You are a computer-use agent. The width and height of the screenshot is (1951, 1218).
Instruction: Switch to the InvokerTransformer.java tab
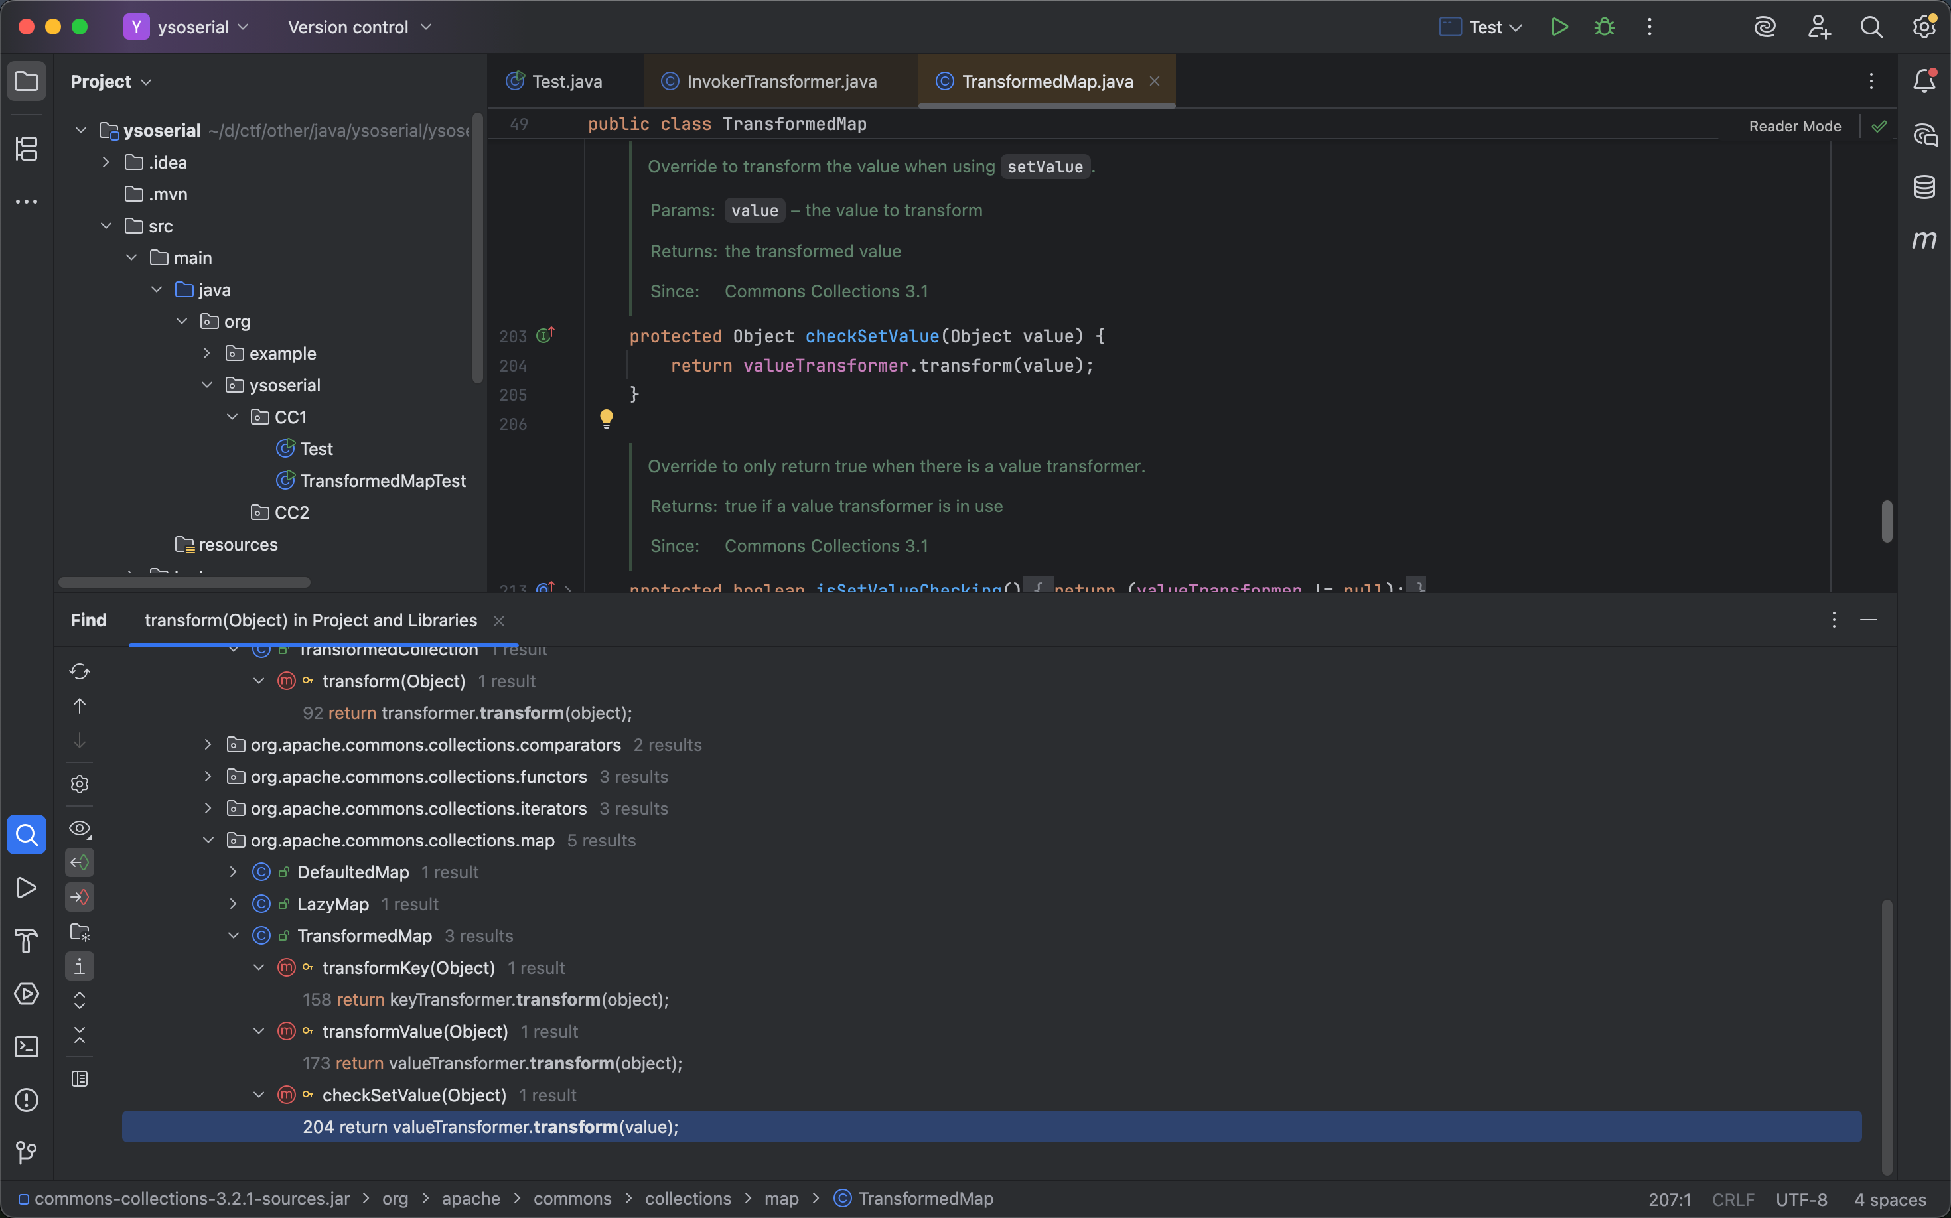[780, 82]
